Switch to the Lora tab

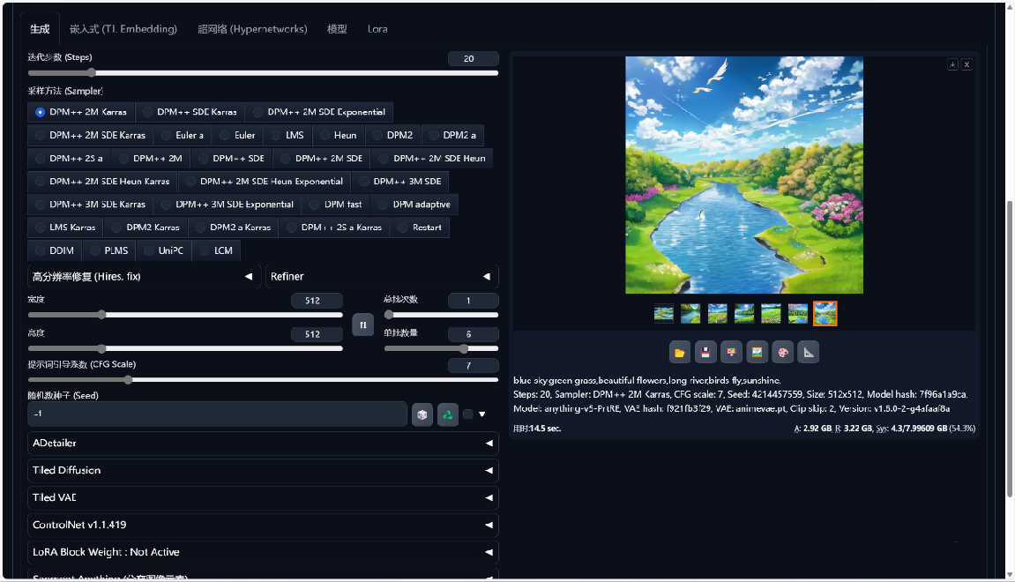tap(377, 29)
